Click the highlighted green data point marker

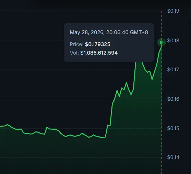point(162,42)
